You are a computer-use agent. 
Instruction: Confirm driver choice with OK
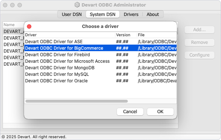pos(160,112)
